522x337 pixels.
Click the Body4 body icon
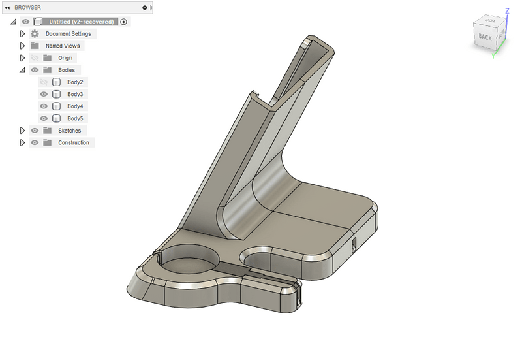click(x=56, y=106)
